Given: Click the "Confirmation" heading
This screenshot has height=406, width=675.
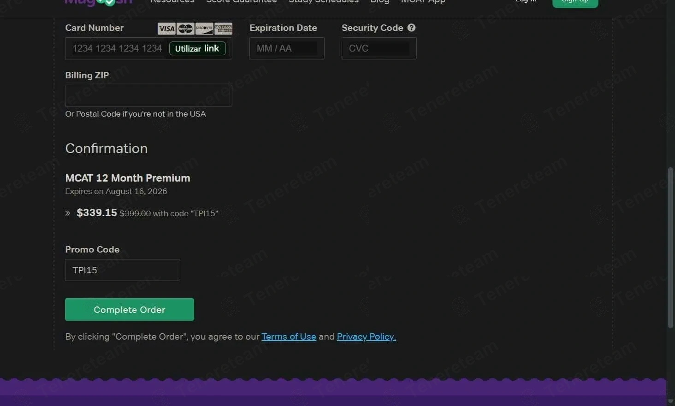Looking at the screenshot, I should click(x=107, y=148).
